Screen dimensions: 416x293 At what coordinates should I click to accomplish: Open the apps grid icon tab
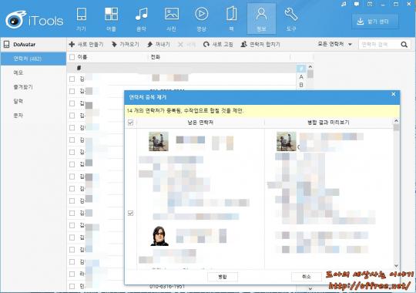(x=111, y=19)
